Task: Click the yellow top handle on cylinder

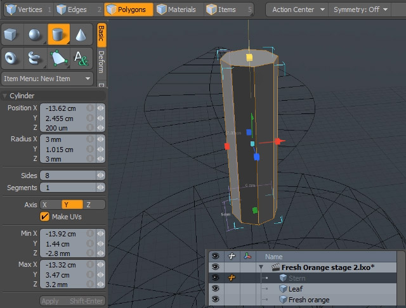Action: pyautogui.click(x=249, y=57)
